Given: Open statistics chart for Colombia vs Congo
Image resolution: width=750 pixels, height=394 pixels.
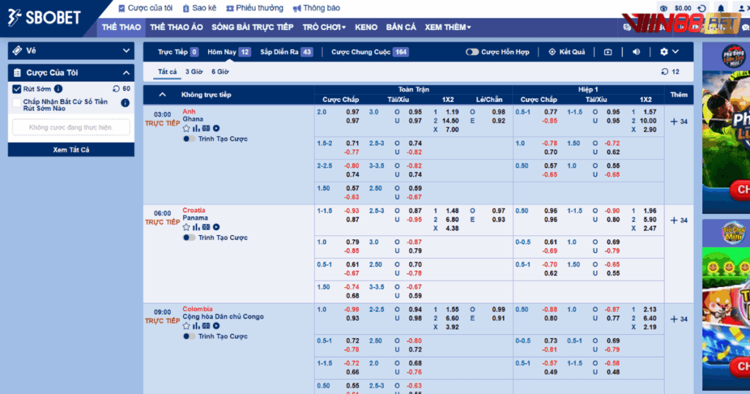Looking at the screenshot, I should [196, 326].
